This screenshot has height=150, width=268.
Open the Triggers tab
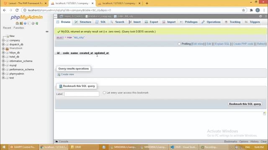click(253, 22)
